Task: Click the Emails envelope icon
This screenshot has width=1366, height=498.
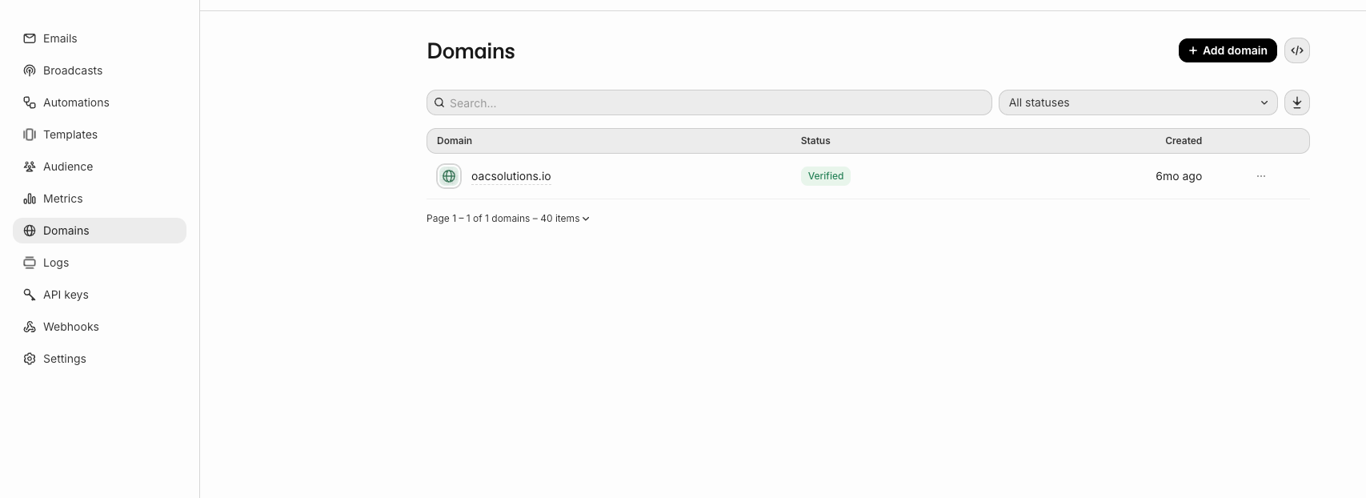Action: click(x=30, y=38)
